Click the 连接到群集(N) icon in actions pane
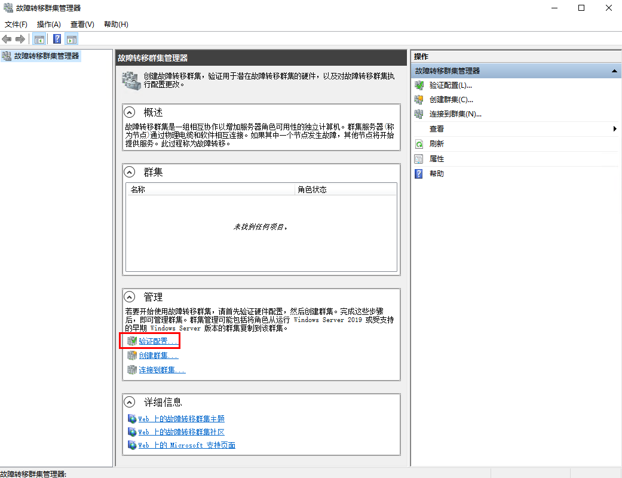Screen dimensions: 622x478 coord(419,114)
